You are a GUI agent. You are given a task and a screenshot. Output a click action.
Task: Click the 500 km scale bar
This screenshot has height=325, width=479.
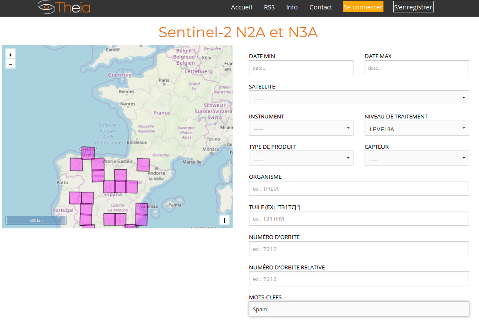click(x=36, y=220)
